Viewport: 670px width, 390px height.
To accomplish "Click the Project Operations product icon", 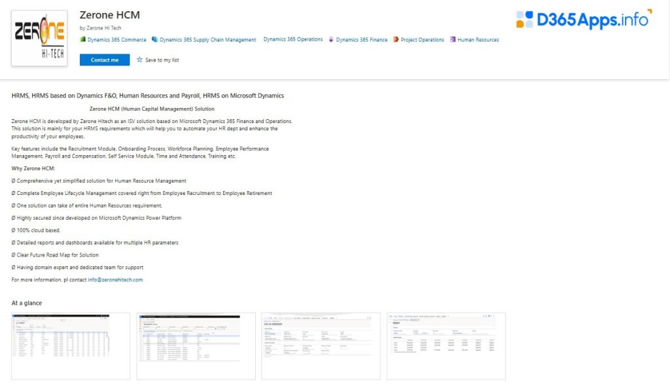I will 396,39.
